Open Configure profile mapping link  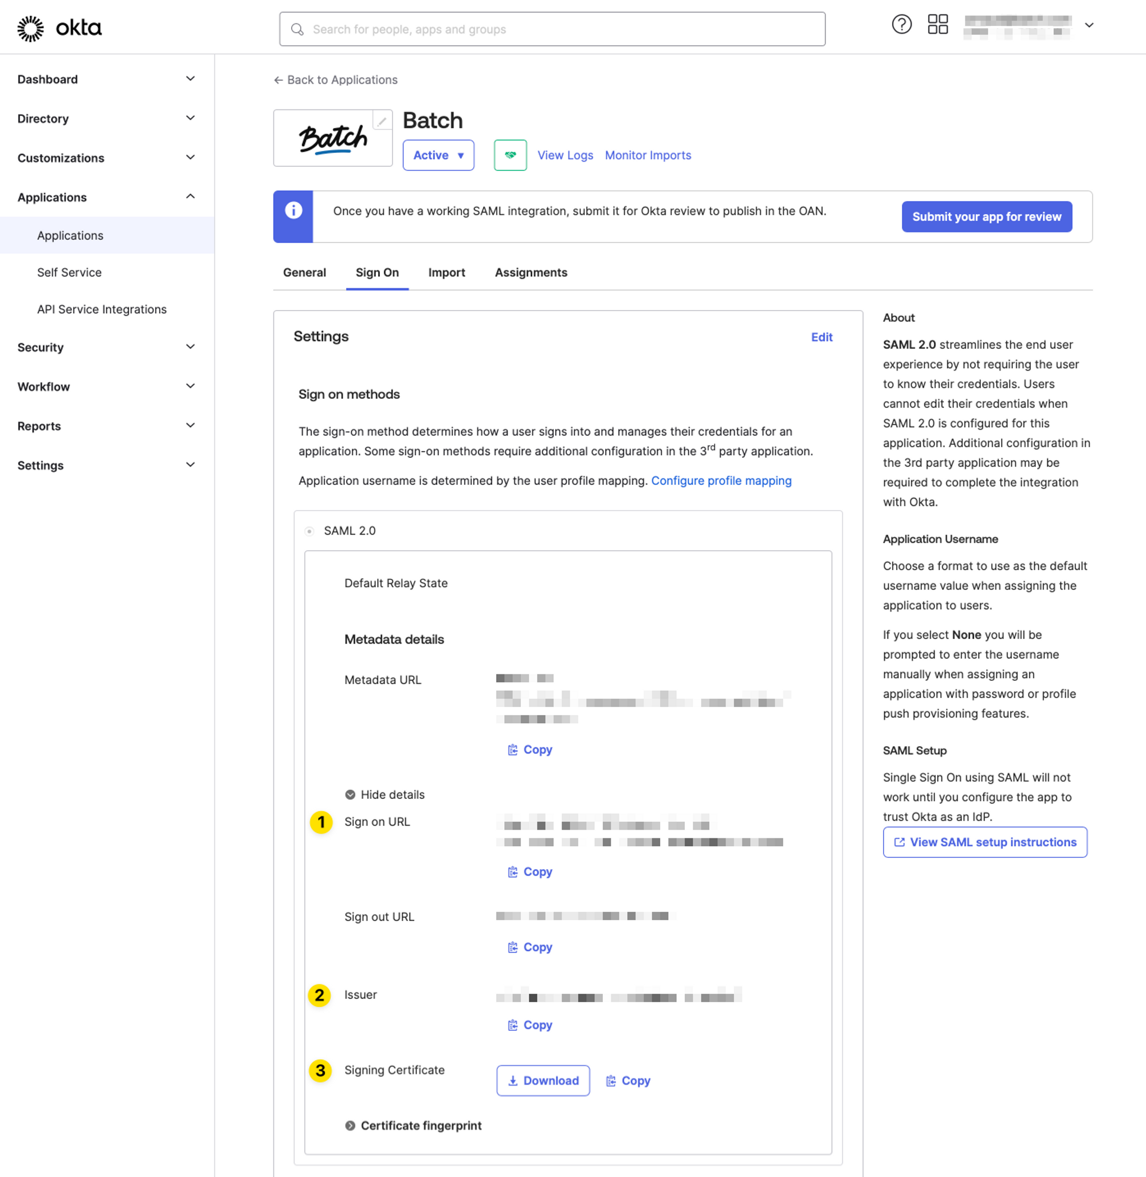click(721, 480)
